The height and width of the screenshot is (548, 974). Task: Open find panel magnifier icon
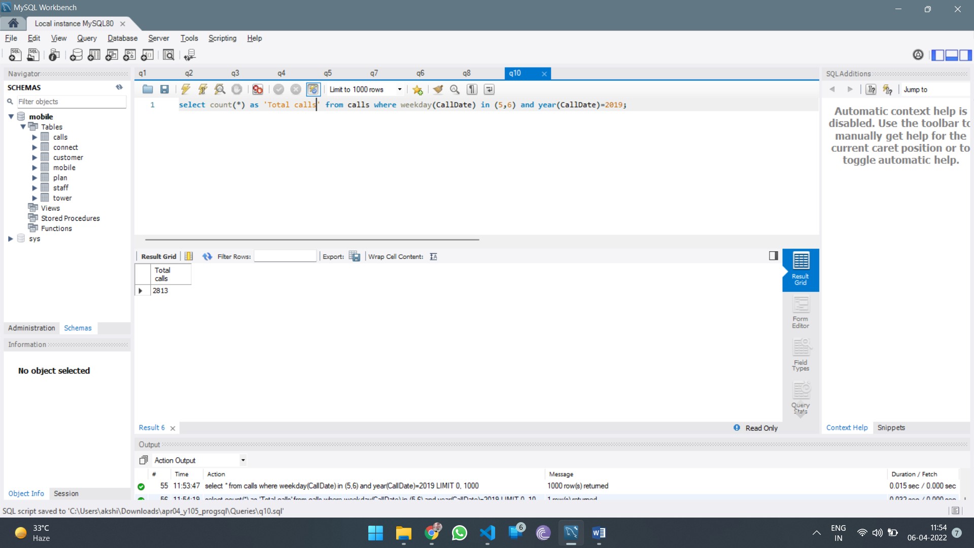(455, 89)
